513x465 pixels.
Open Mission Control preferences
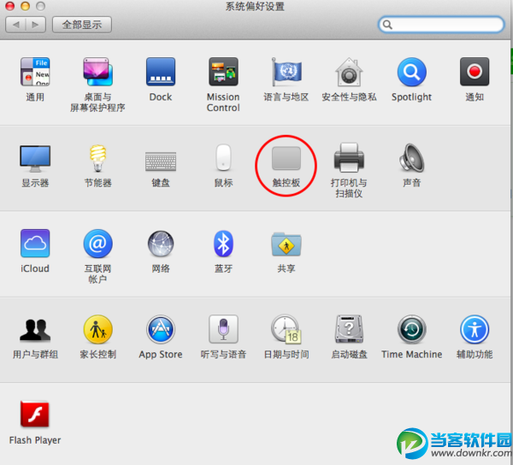coord(223,72)
